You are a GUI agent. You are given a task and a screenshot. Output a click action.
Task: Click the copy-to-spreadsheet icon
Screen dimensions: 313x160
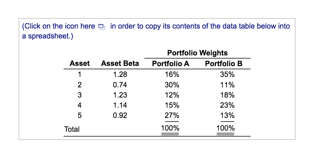tap(102, 27)
